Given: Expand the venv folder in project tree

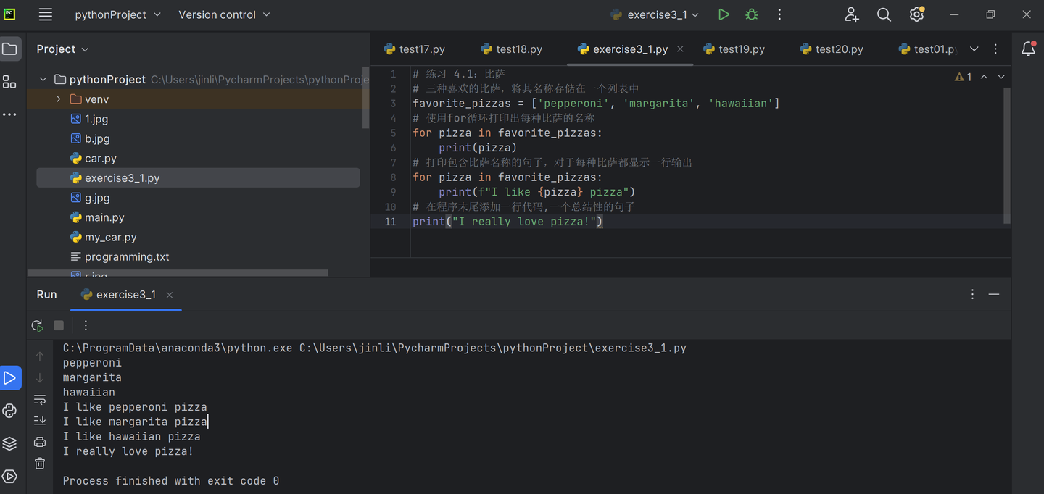Looking at the screenshot, I should (x=59, y=99).
